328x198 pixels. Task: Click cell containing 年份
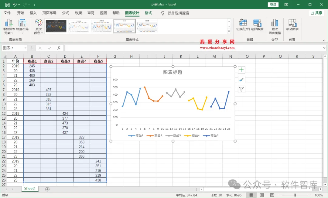pos(15,61)
